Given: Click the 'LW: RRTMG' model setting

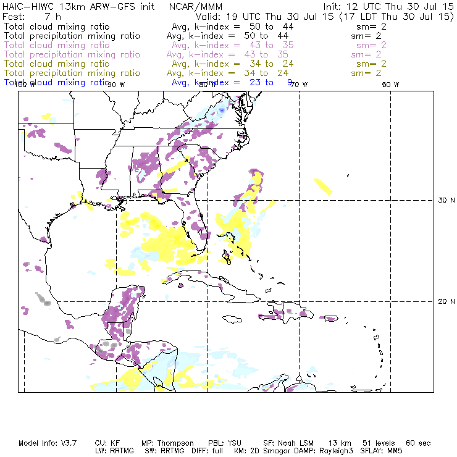Looking at the screenshot, I should point(114,451).
